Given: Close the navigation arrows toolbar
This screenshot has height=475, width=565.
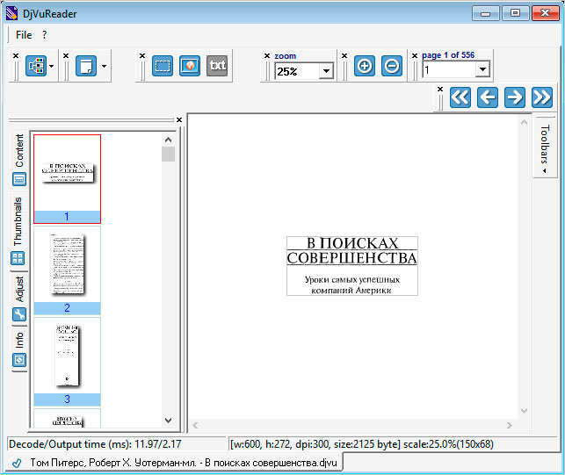Looking at the screenshot, I should pyautogui.click(x=440, y=89).
